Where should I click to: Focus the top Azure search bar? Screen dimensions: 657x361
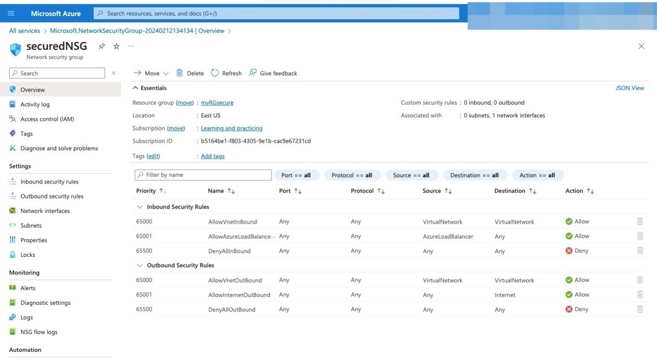pyautogui.click(x=276, y=13)
